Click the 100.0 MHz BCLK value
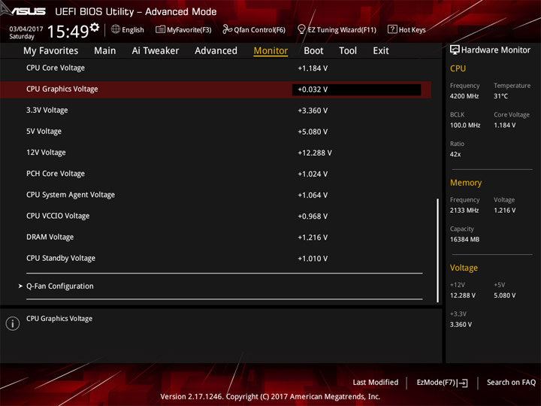Image resolution: width=541 pixels, height=406 pixels. click(x=465, y=125)
